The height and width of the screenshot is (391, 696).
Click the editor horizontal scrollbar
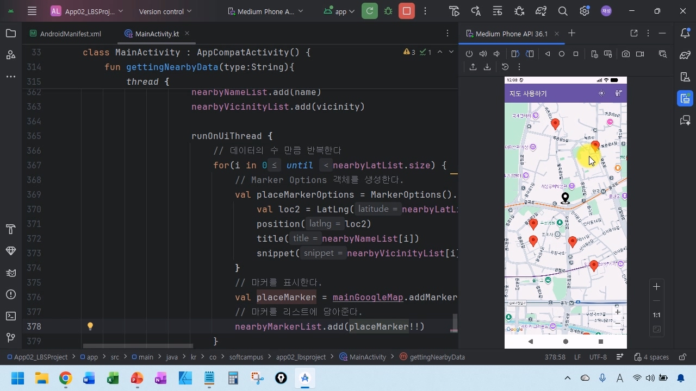[138, 345]
